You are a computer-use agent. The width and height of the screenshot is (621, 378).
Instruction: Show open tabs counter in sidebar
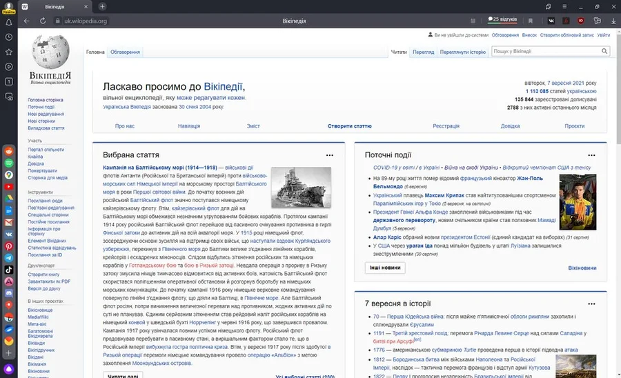9,81
